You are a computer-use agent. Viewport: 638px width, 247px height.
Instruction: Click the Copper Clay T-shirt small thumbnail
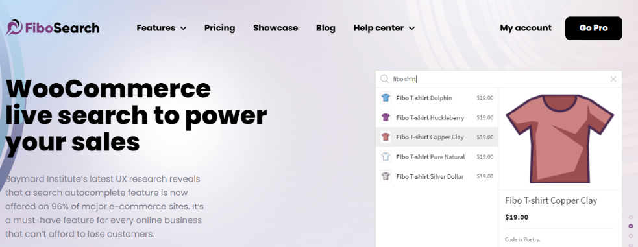386,137
